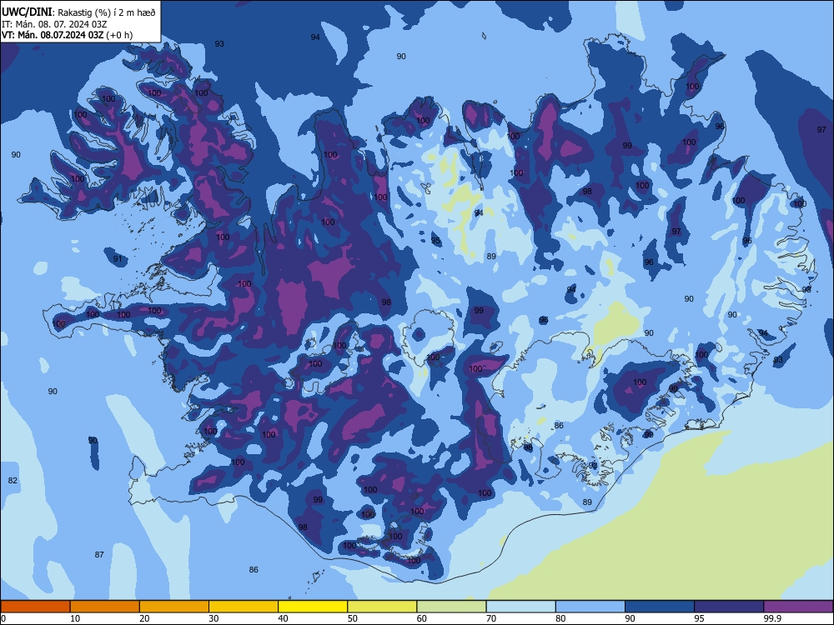The image size is (834, 625).
Task: Click the 40-50 bright yellow legend swatch
Action: tap(313, 607)
